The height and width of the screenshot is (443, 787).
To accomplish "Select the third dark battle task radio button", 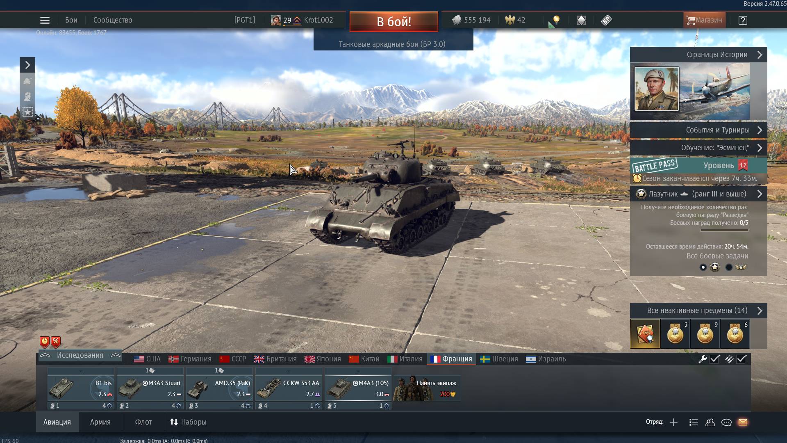I will 729,267.
